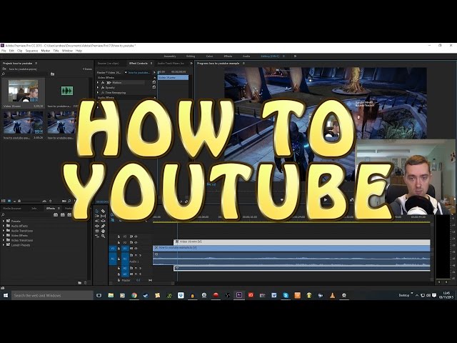This screenshot has width=457, height=343.
Task: Select the Zoom tool magnifier
Action: (x=103, y=236)
